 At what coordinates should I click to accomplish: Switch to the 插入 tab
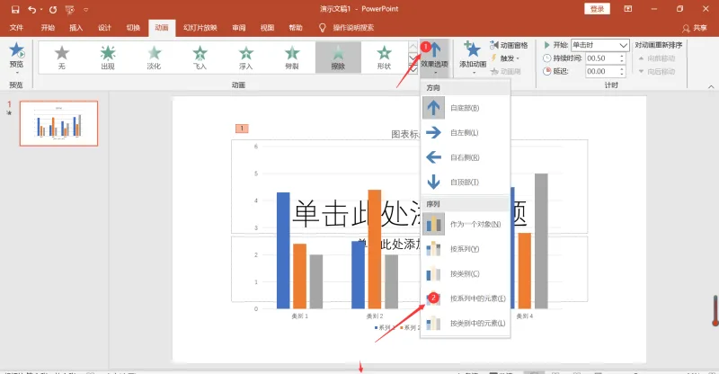[x=76, y=28]
